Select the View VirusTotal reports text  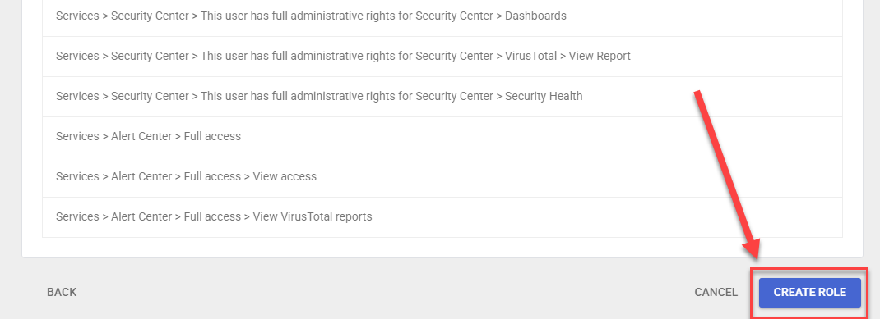pyautogui.click(x=312, y=216)
